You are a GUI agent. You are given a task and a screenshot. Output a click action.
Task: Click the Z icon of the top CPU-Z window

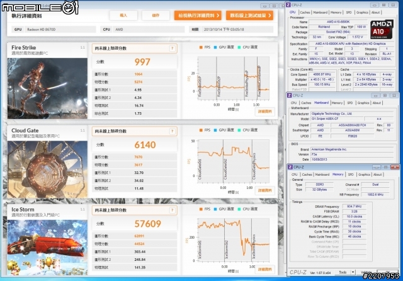click(x=288, y=5)
